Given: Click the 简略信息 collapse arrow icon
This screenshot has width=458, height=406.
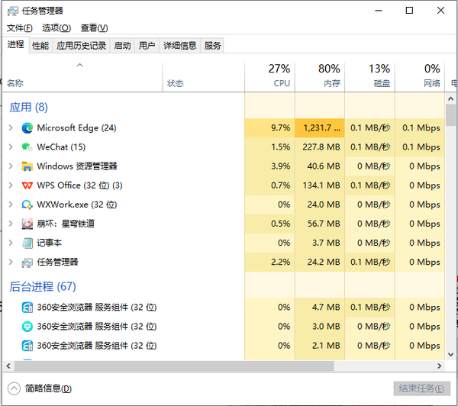Looking at the screenshot, I should tap(14, 388).
